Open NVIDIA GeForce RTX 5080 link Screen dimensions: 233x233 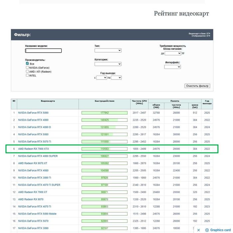pos(33,134)
